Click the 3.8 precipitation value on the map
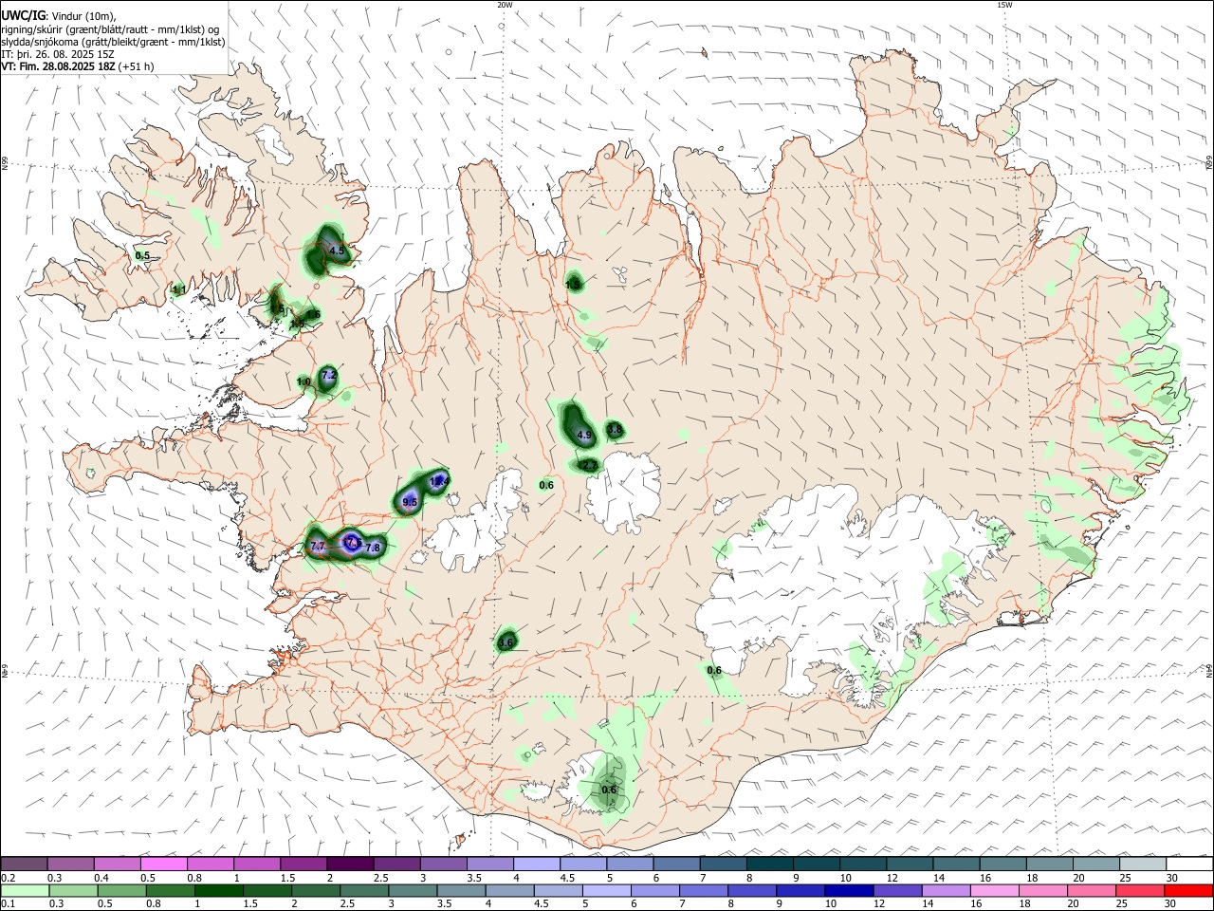The width and height of the screenshot is (1214, 911). coord(615,430)
